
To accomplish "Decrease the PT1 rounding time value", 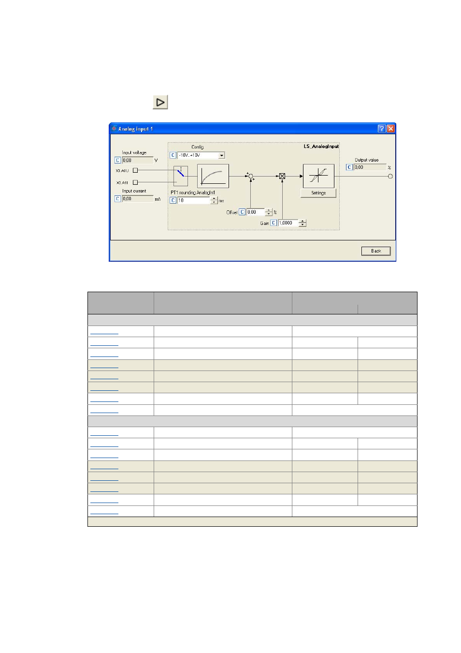I will 214,202.
